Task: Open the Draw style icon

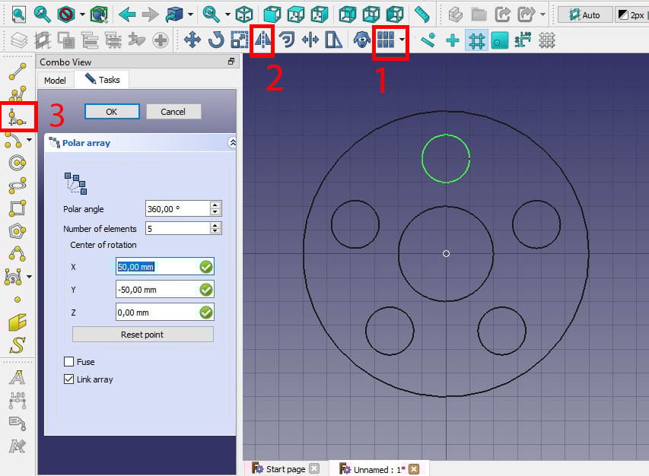Action: click(66, 14)
